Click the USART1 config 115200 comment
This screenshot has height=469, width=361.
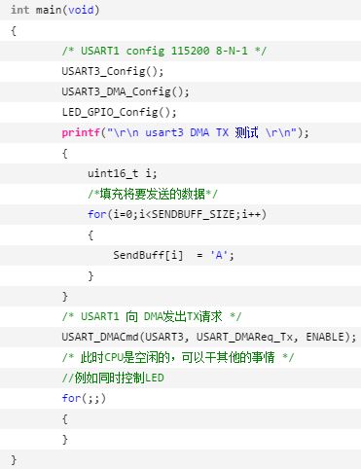164,51
